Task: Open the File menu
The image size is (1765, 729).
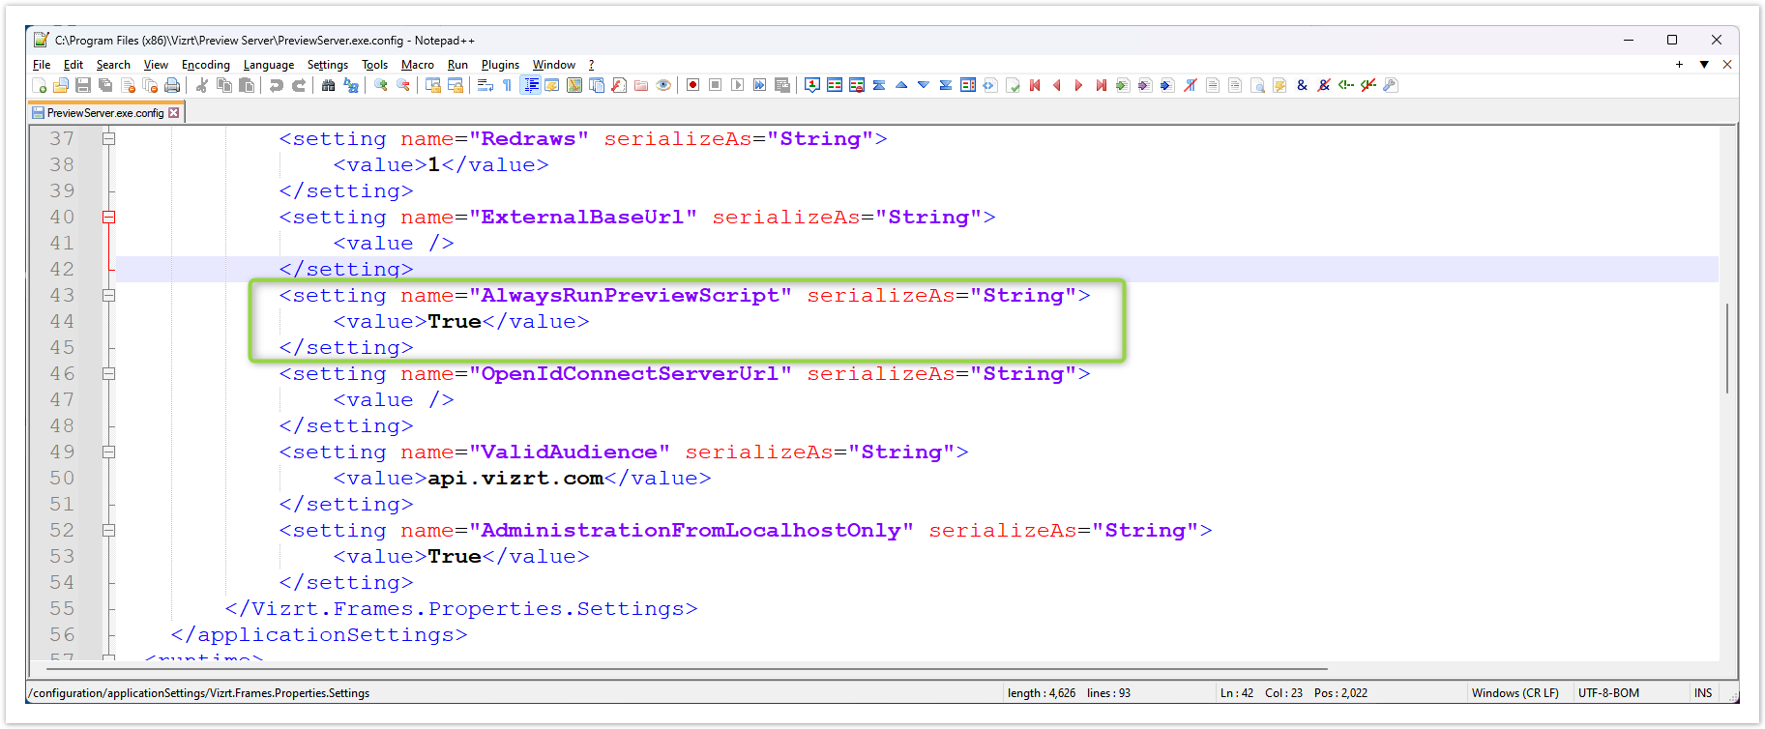Action: (x=42, y=65)
